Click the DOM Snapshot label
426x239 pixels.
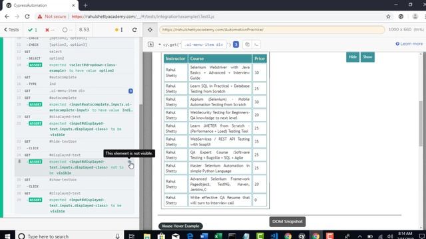coord(288,221)
